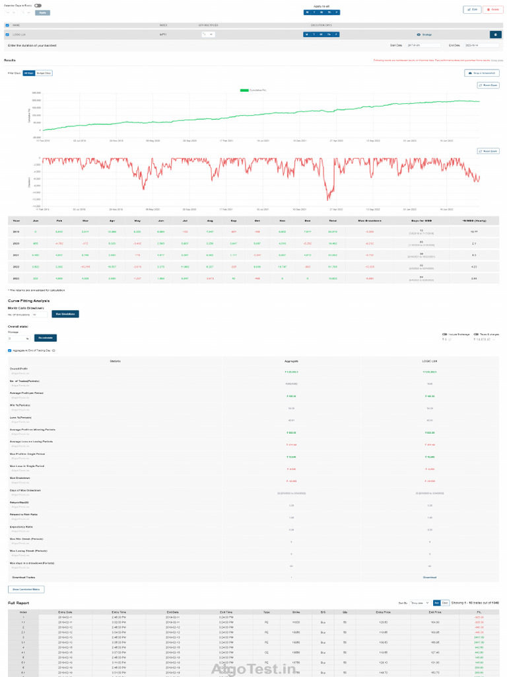
Task: Click the Reward to Risk Ratio label
Action: click(x=23, y=514)
